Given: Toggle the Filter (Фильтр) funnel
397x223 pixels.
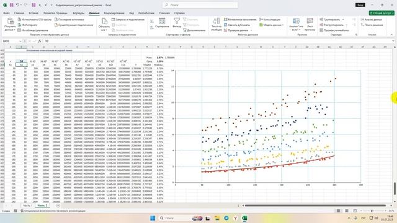Looking at the screenshot, I should pos(177,23).
